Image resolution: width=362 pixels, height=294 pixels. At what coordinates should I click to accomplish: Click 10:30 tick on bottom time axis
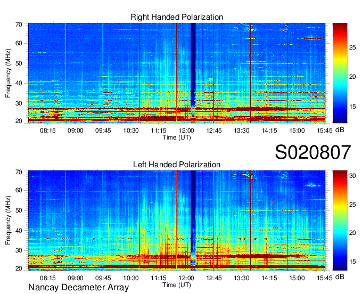(130, 278)
